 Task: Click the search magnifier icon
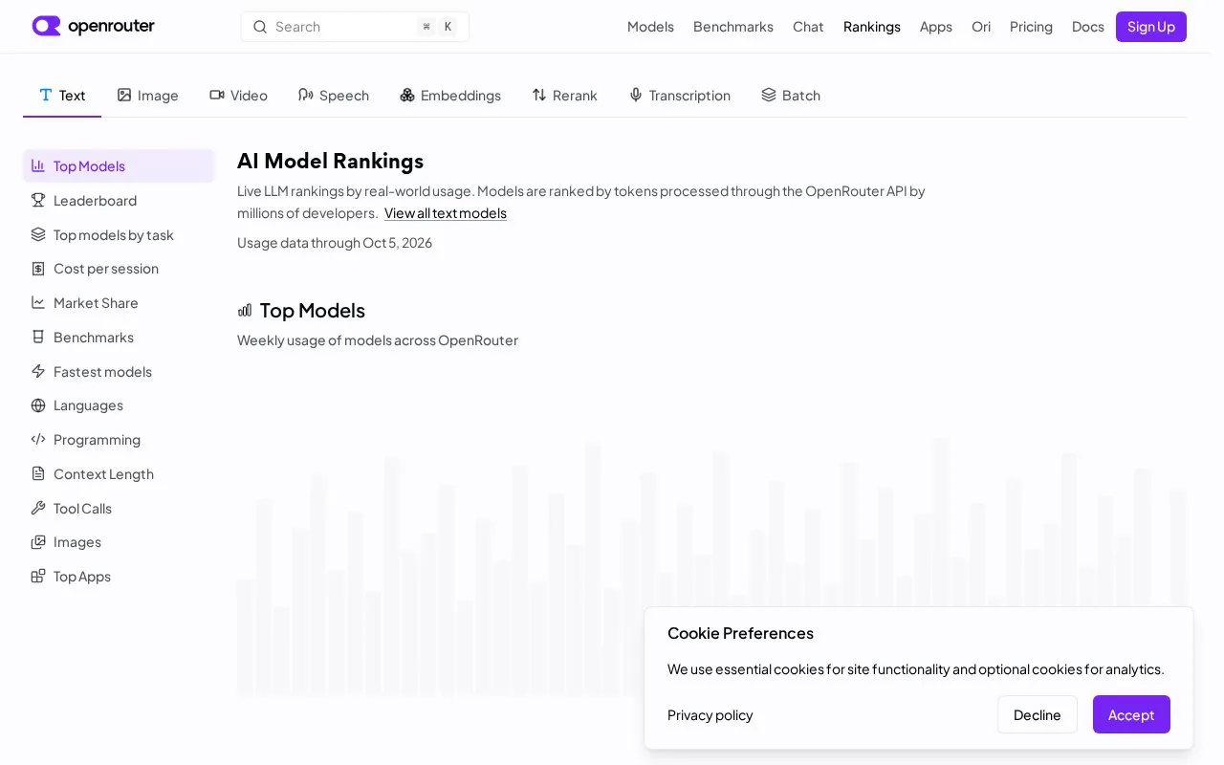coord(260,27)
